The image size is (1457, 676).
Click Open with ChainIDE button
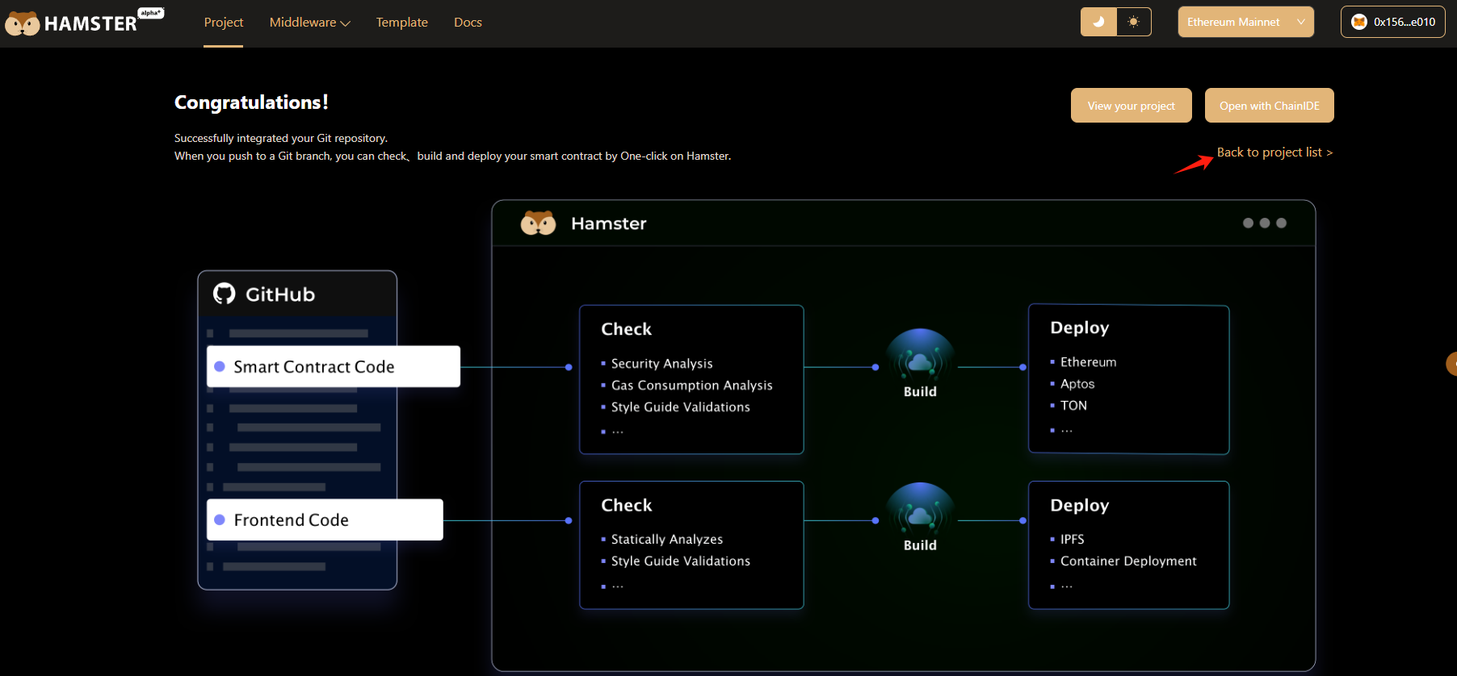point(1269,106)
